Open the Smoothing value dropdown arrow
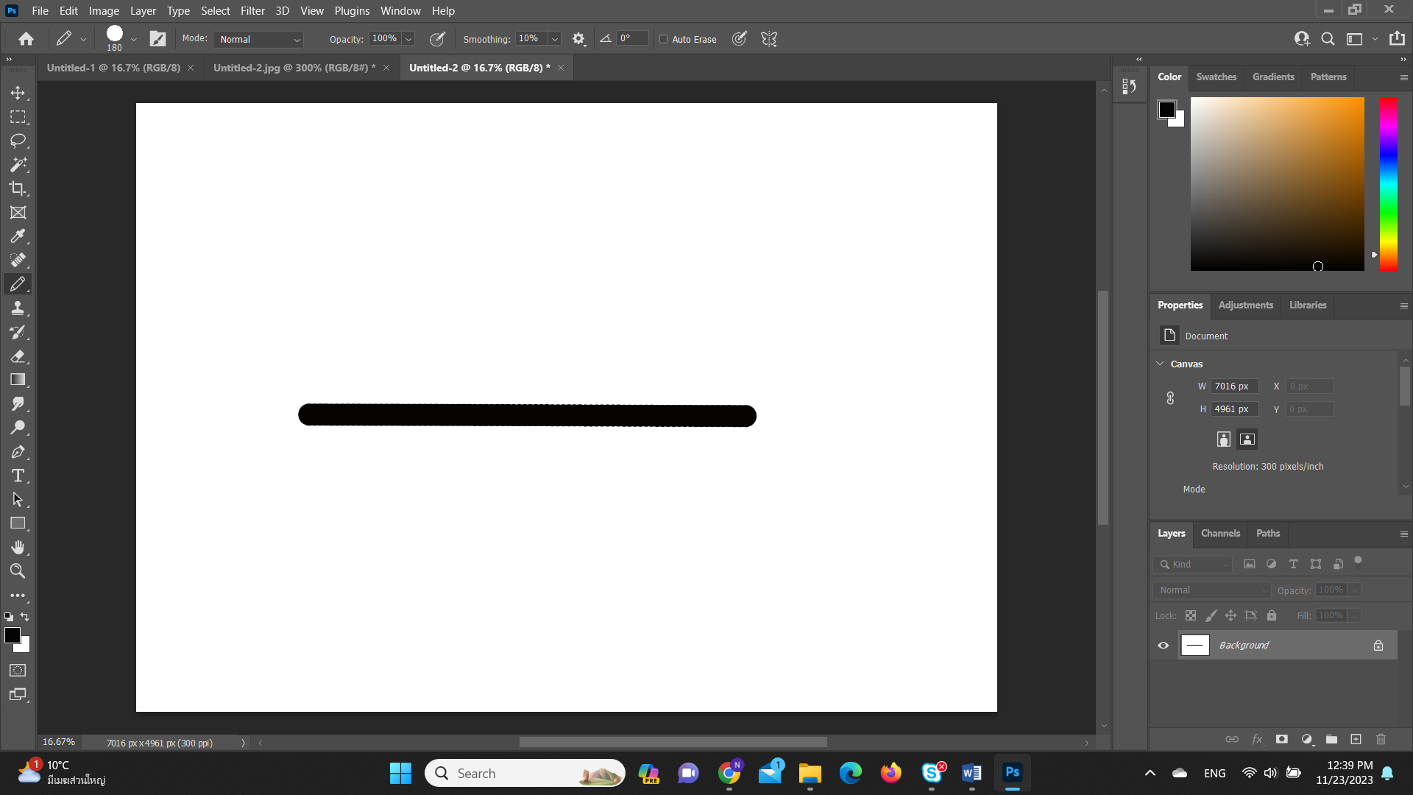This screenshot has height=795, width=1413. pos(555,39)
